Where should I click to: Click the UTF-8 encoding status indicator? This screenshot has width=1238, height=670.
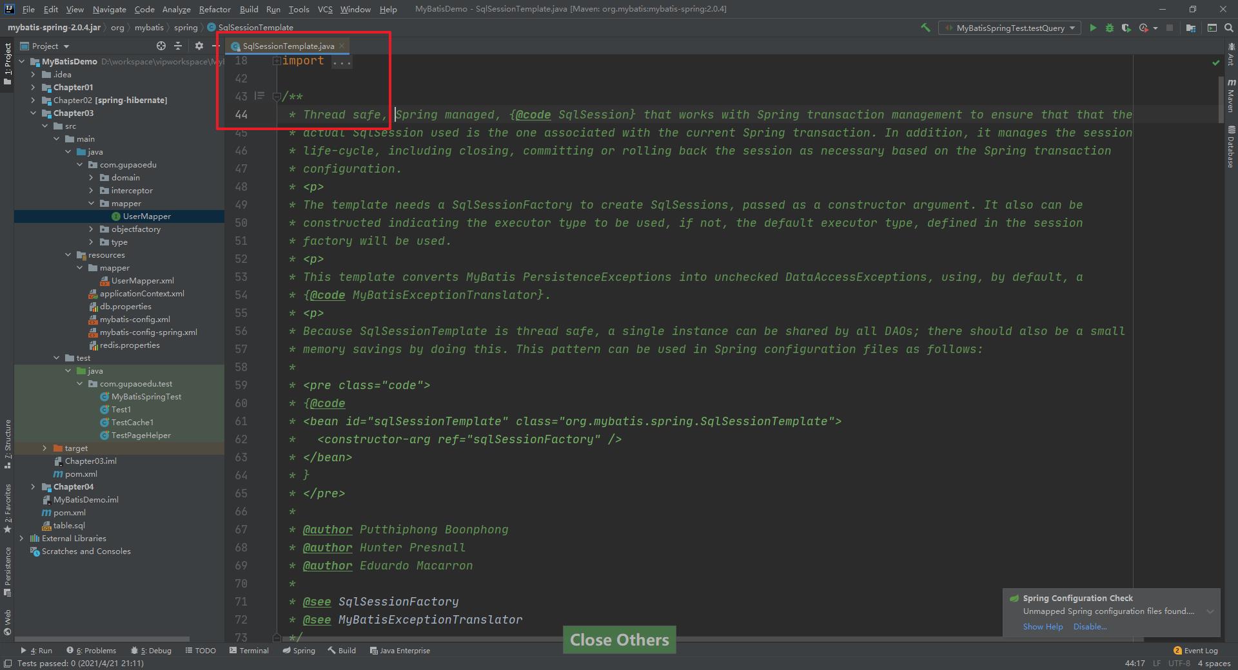[1179, 663]
